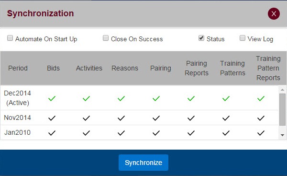Viewport: 287px width, 176px height.
Task: Click Training Pattern Reports checkmark for Dec2014
Action: click(x=261, y=98)
